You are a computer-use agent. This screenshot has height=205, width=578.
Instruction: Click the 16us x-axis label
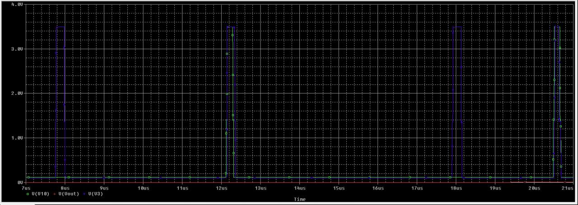tap(378, 188)
